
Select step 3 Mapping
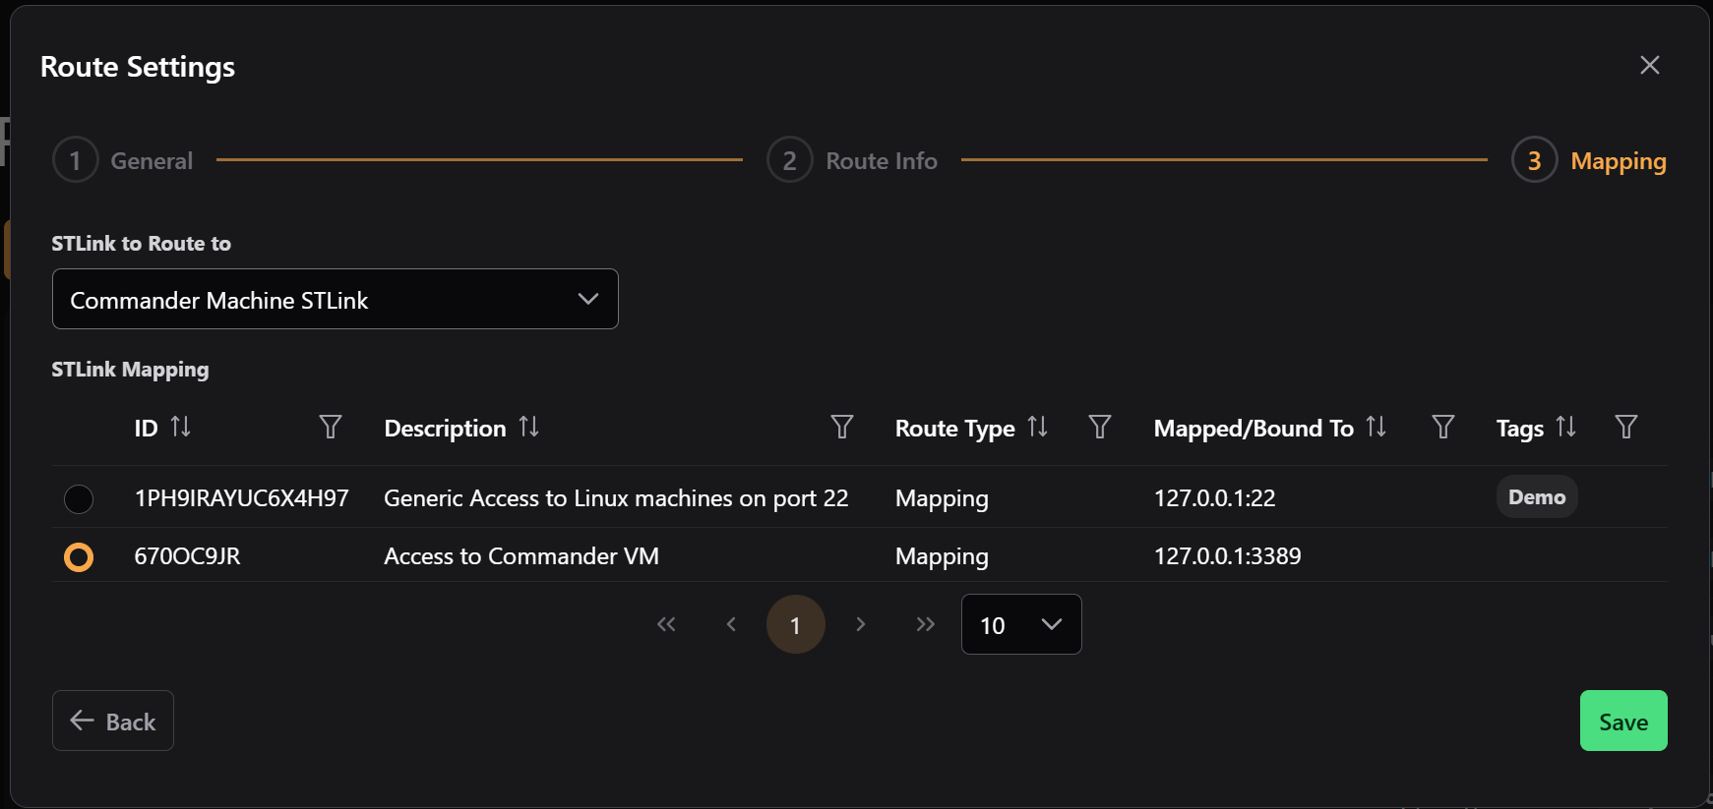1589,160
